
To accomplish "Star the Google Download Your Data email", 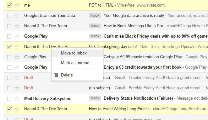I will click(x=17, y=16).
